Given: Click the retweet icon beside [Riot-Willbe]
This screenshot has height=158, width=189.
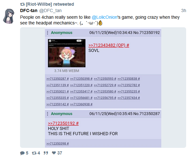Looking at the screenshot, I should click(22, 4).
